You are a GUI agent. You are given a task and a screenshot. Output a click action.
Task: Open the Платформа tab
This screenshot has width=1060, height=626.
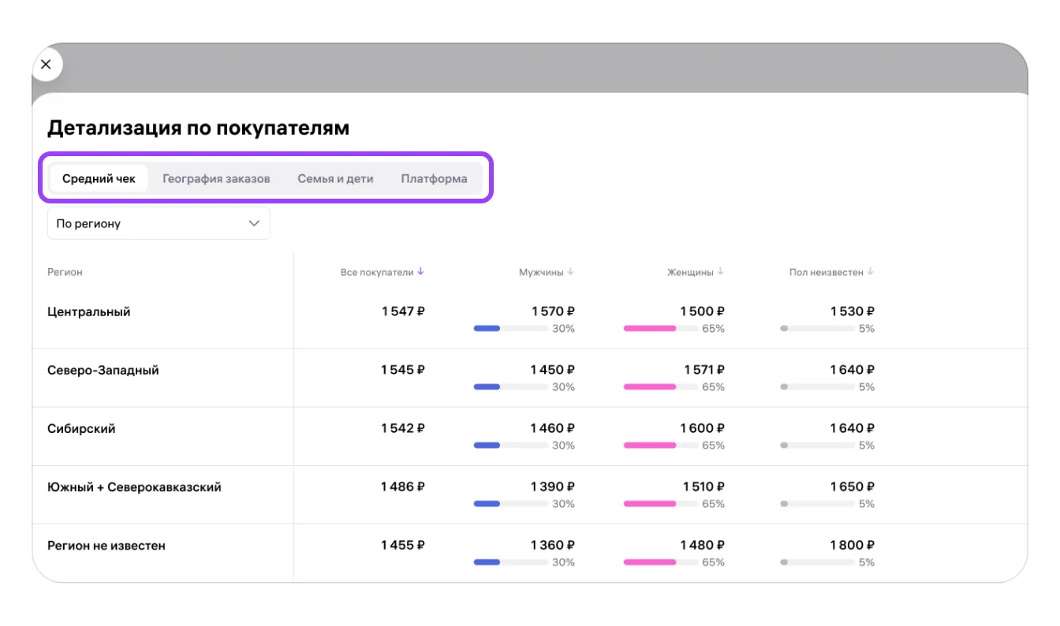coord(434,179)
